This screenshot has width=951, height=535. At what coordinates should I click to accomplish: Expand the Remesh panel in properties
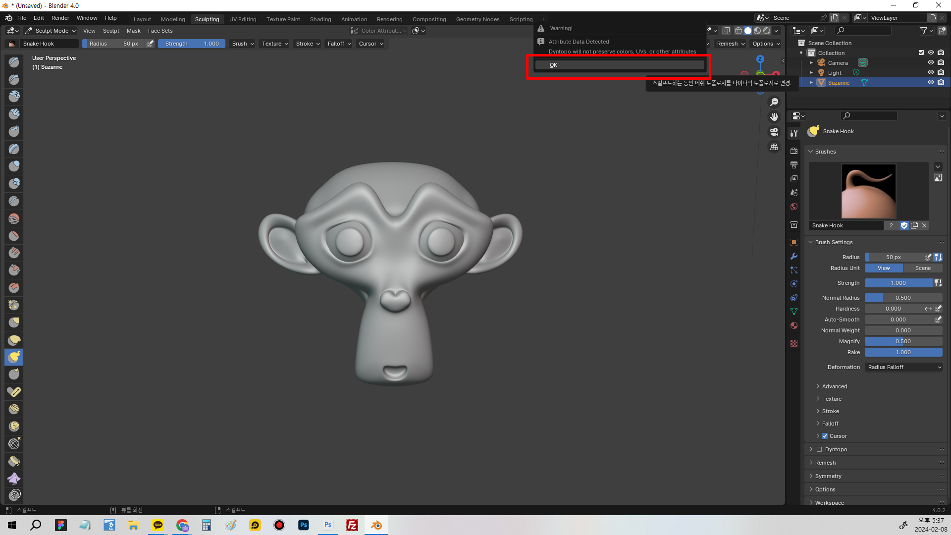pyautogui.click(x=825, y=463)
